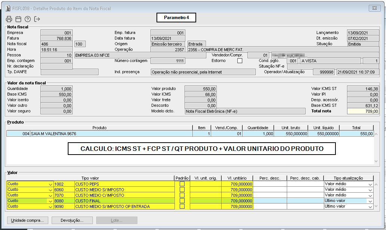Click the help question mark icon
The height and width of the screenshot is (230, 386).
(x=28, y=19)
